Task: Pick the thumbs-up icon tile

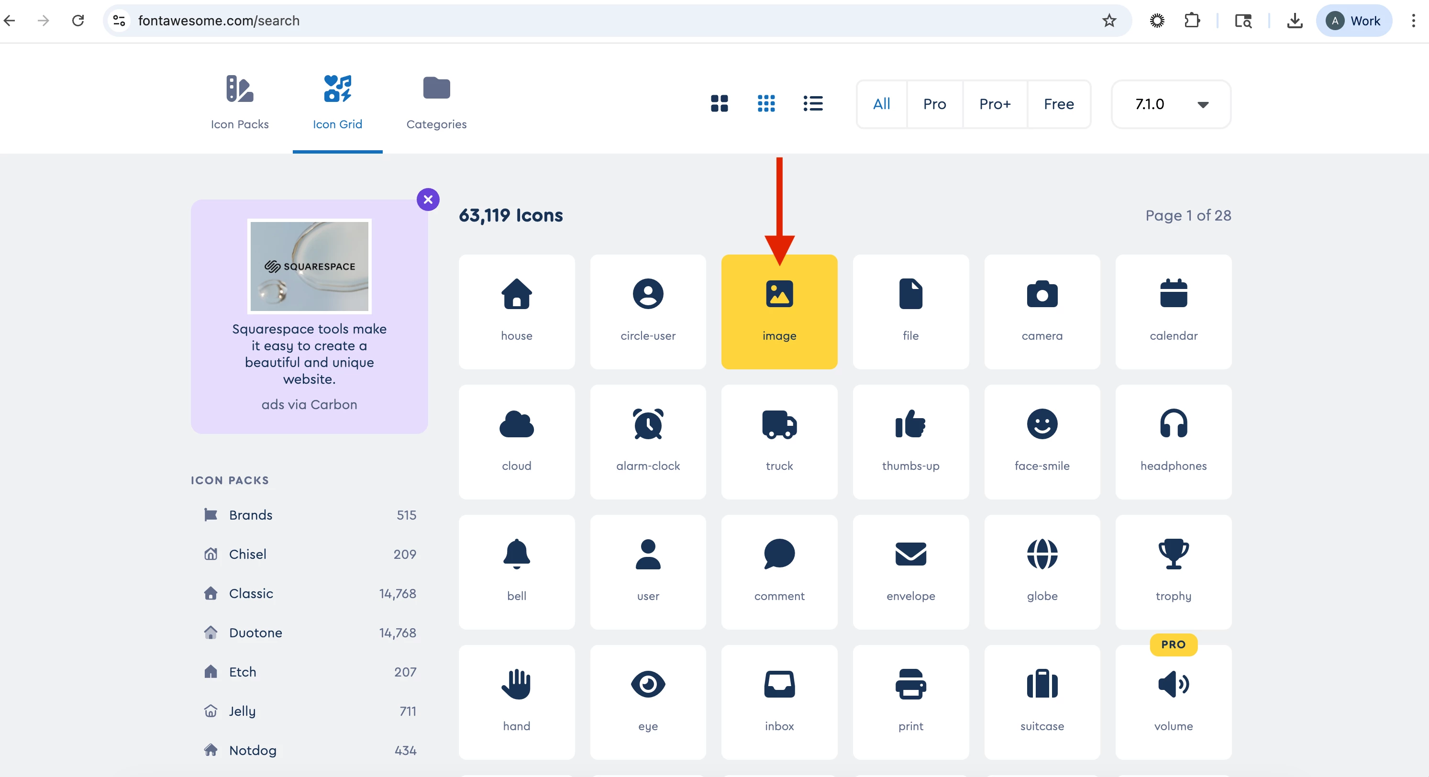Action: tap(910, 442)
